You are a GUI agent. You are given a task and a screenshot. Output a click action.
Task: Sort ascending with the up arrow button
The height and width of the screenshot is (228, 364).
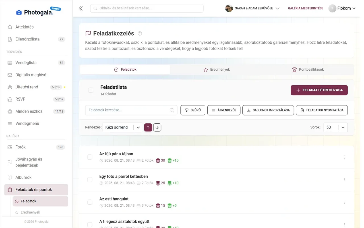tap(148, 127)
